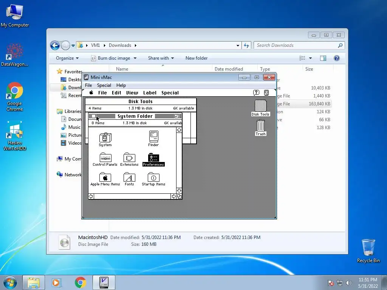Click the System Folder scroll right arrow
Viewport: 387px width, 290px height.
coord(173,196)
